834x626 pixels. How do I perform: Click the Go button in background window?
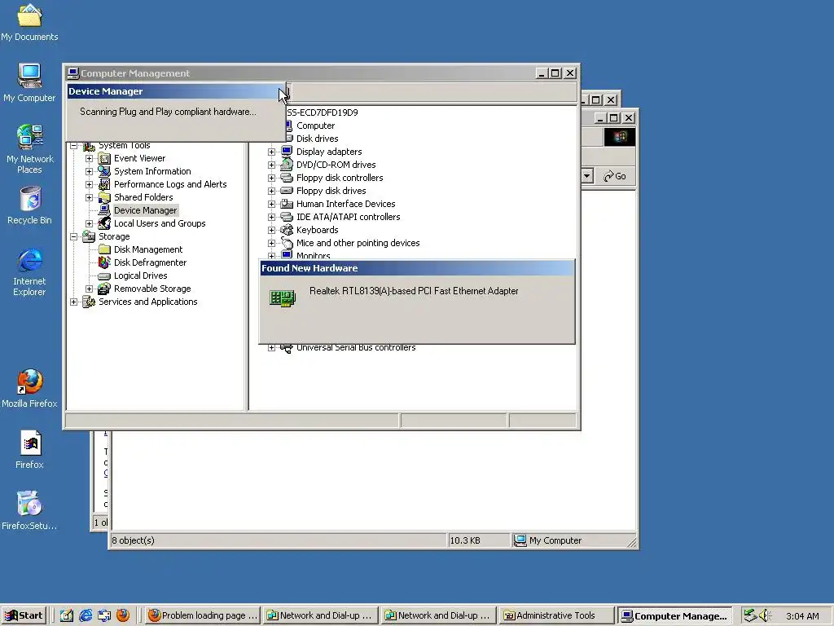615,176
